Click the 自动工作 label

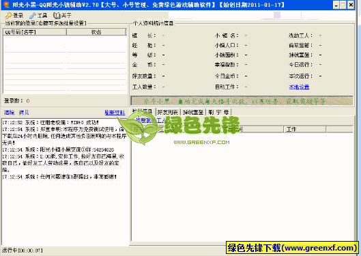pyautogui.click(x=227, y=87)
